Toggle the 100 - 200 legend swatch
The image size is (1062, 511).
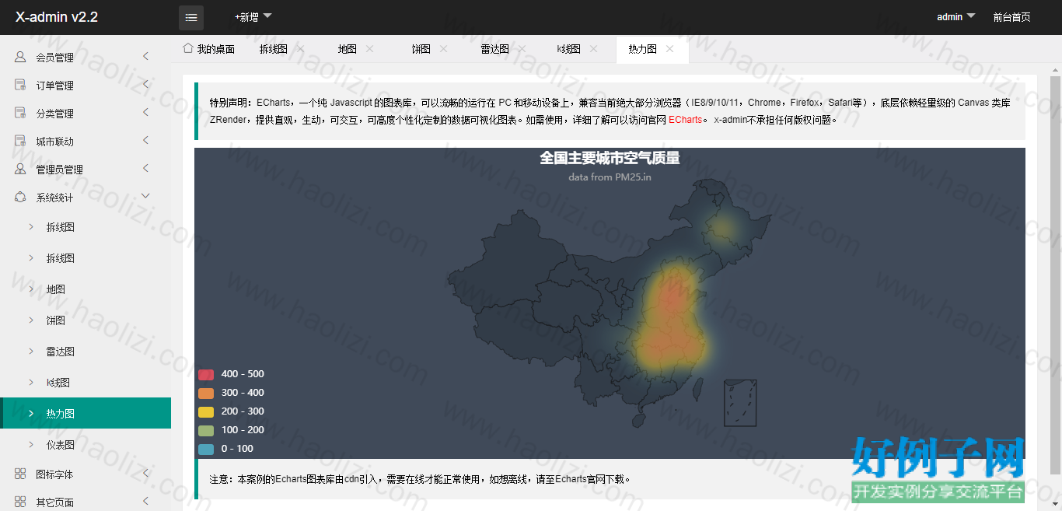tap(206, 430)
